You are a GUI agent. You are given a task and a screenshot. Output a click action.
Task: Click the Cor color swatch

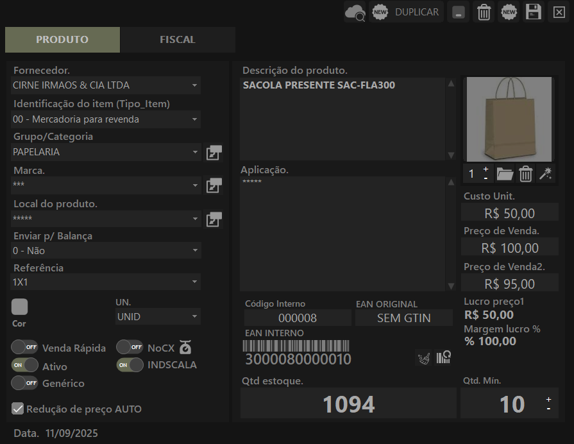(20, 307)
